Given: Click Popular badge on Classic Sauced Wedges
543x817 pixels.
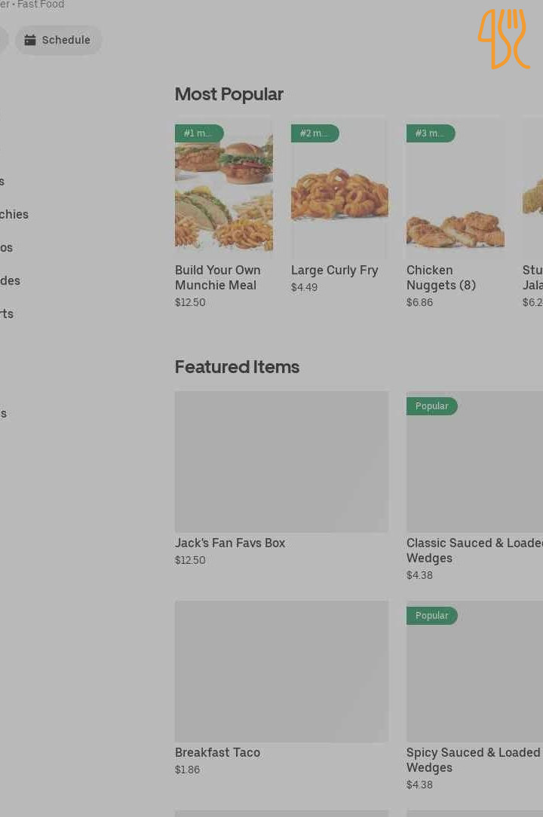Looking at the screenshot, I should pos(432,406).
